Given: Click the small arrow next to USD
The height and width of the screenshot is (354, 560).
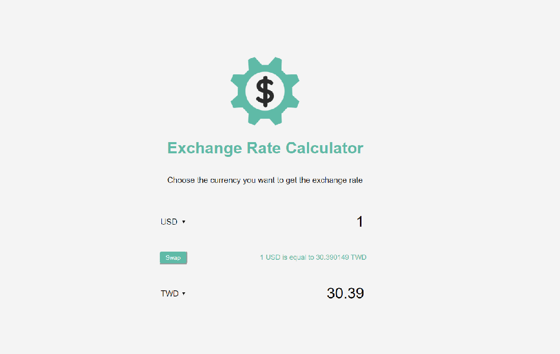Looking at the screenshot, I should [183, 222].
